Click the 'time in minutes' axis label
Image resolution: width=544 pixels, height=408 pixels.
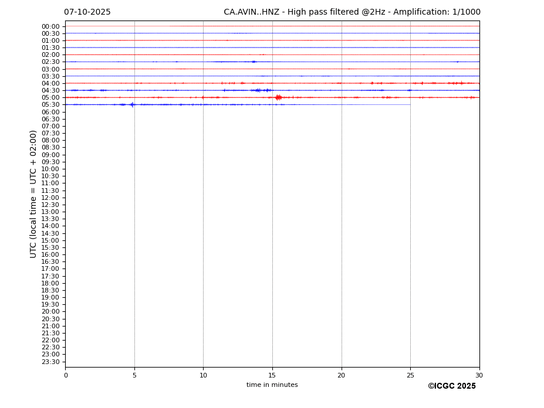click(x=272, y=385)
